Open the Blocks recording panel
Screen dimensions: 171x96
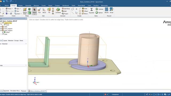coord(106,10)
